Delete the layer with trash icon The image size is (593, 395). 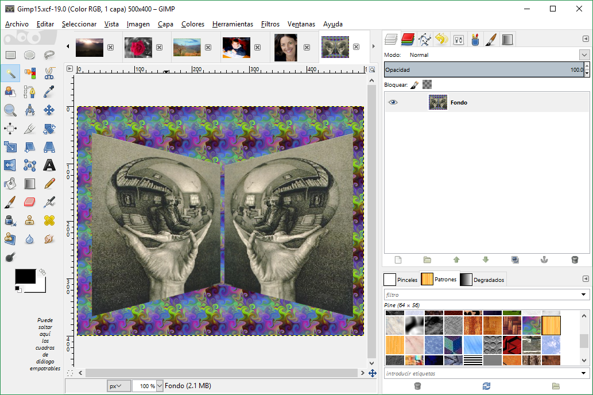[x=575, y=260]
